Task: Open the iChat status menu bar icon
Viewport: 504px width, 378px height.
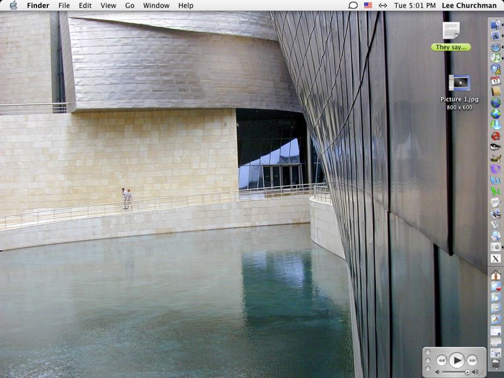Action: coord(353,5)
